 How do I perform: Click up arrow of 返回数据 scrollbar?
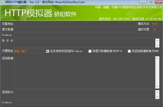pyautogui.click(x=157, y=59)
